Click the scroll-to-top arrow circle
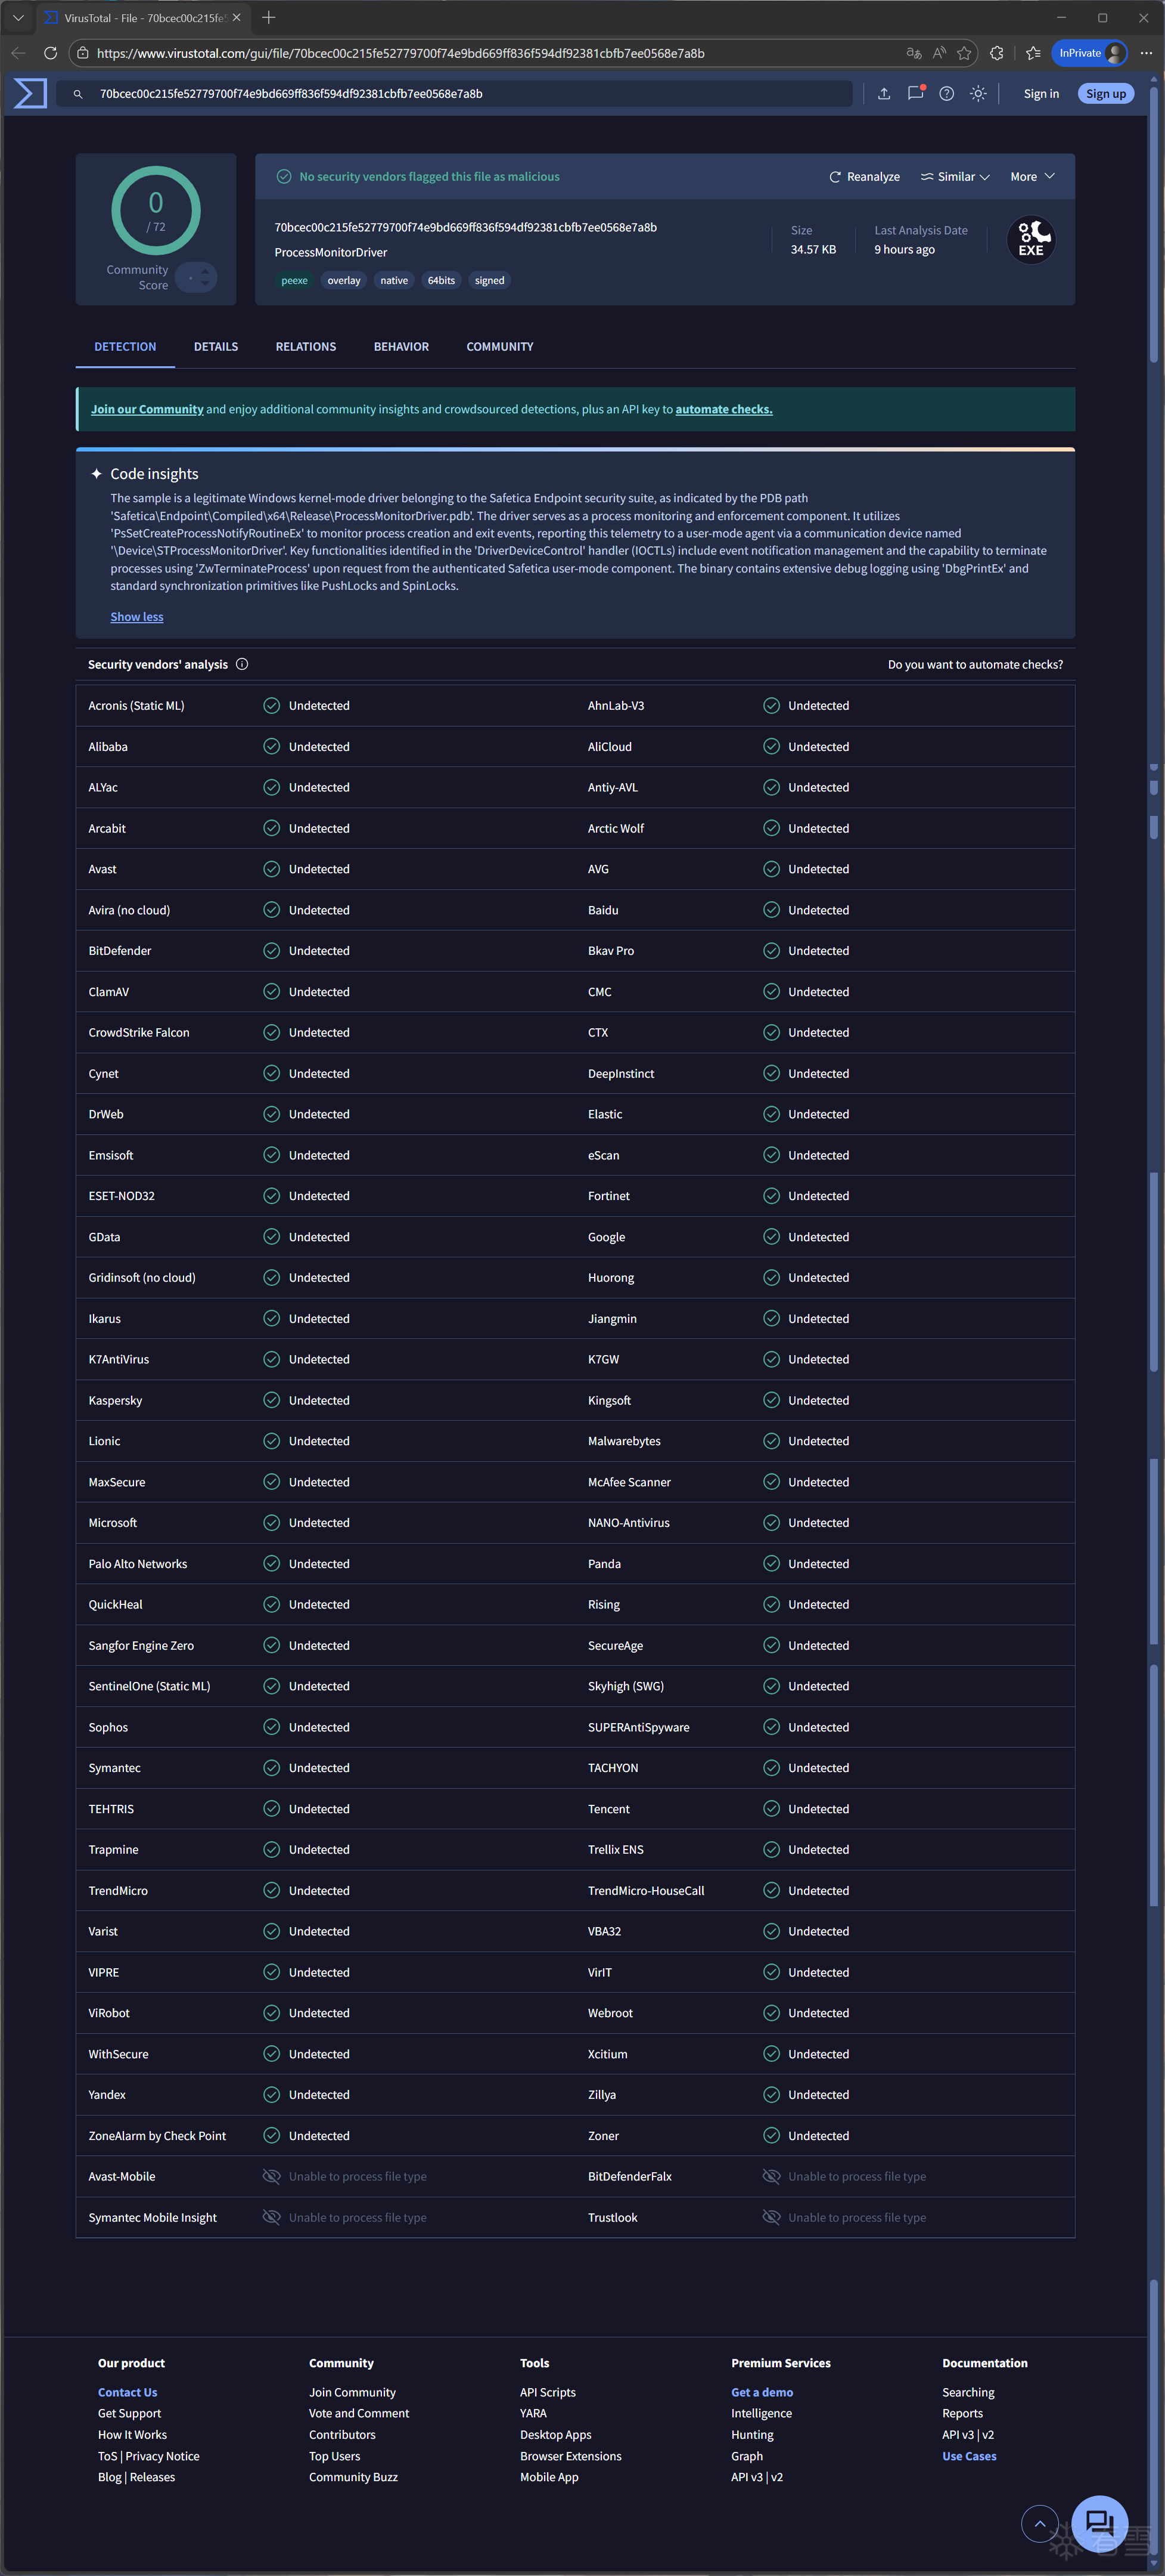The height and width of the screenshot is (2576, 1165). click(x=1039, y=2523)
